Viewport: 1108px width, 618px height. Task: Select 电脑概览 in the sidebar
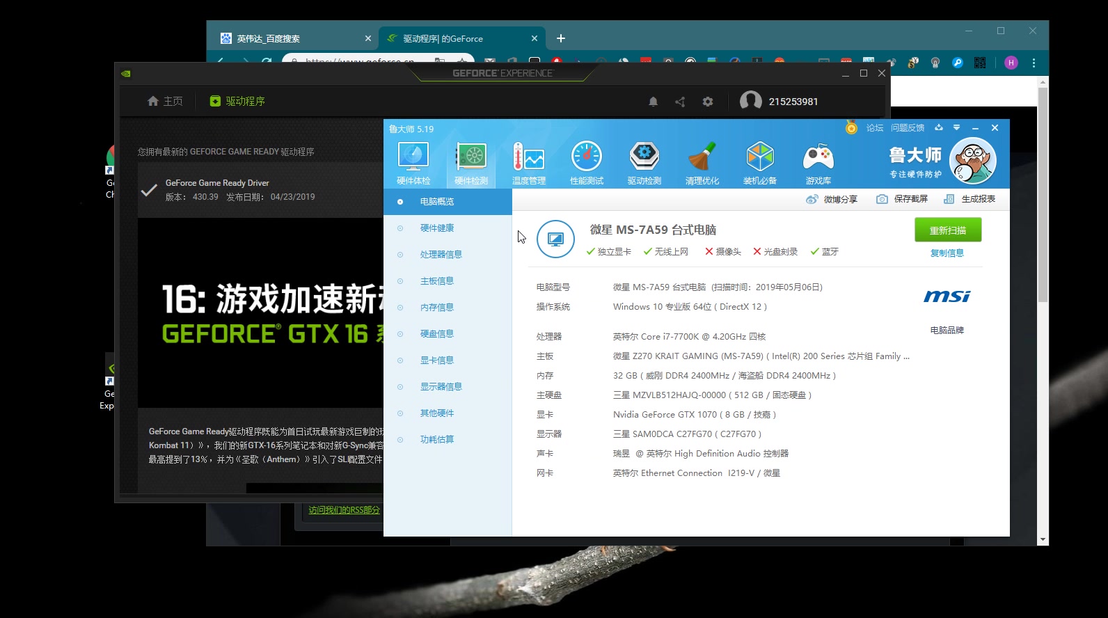[x=448, y=202]
